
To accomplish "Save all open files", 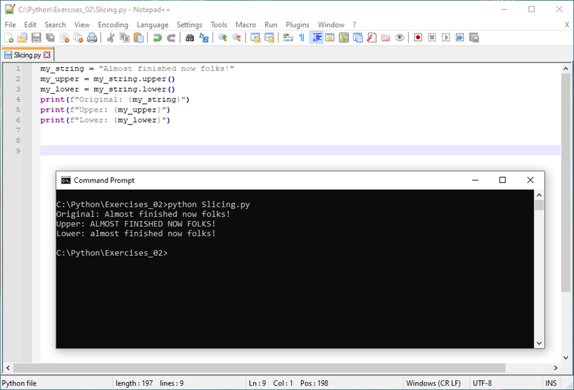I will (x=50, y=38).
